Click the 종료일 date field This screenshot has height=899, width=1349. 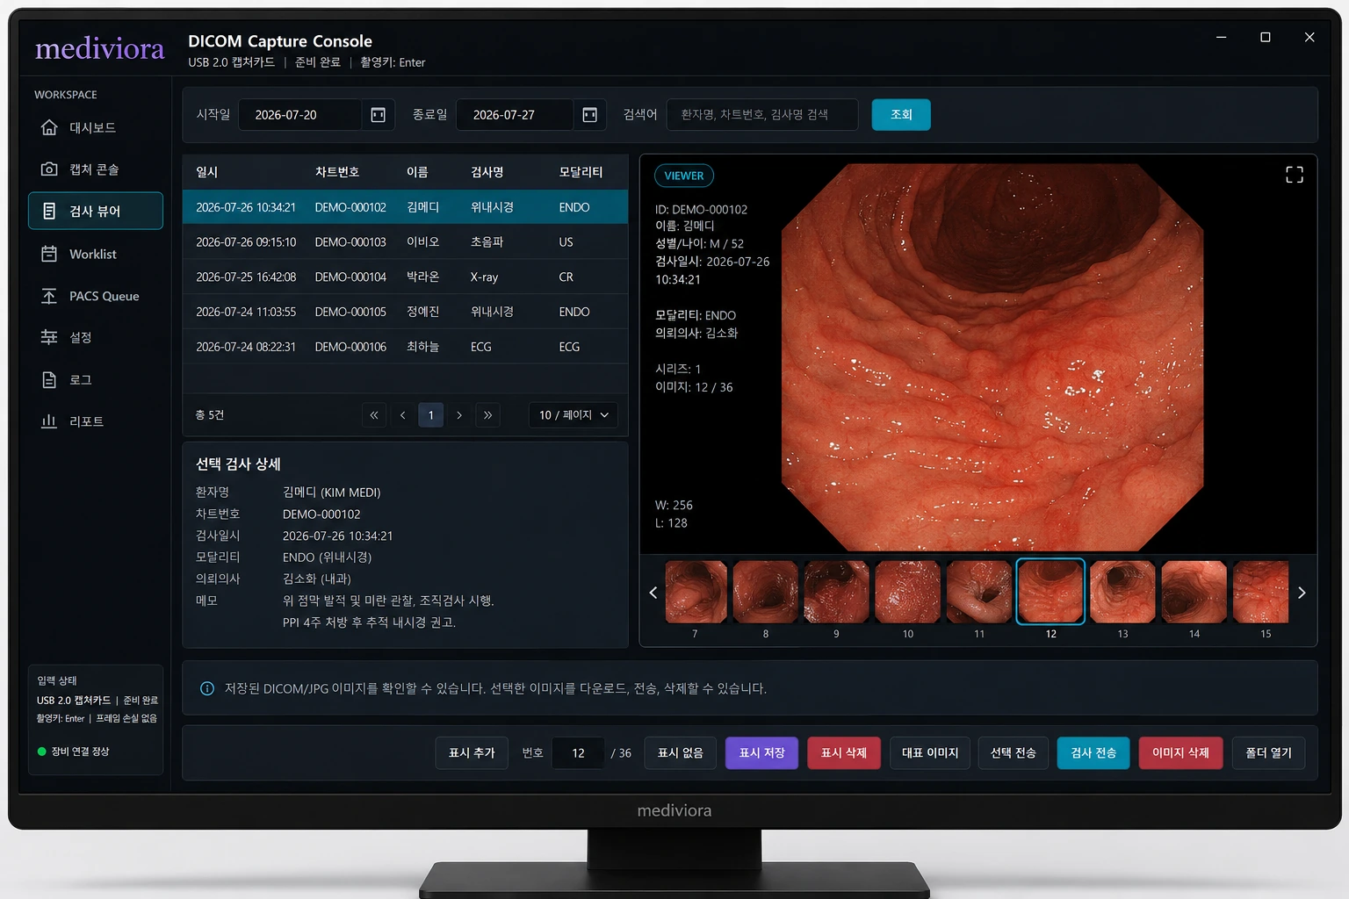point(515,115)
